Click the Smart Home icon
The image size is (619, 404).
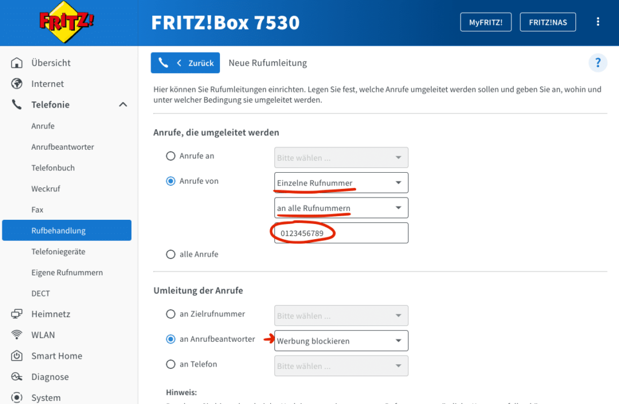(17, 356)
